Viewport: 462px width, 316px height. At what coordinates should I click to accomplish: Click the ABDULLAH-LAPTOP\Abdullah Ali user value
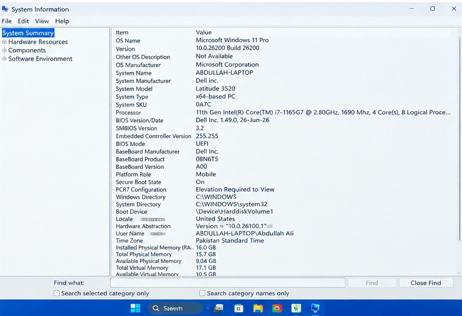[245, 233]
